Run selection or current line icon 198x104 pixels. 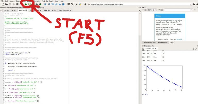coord(37,4)
